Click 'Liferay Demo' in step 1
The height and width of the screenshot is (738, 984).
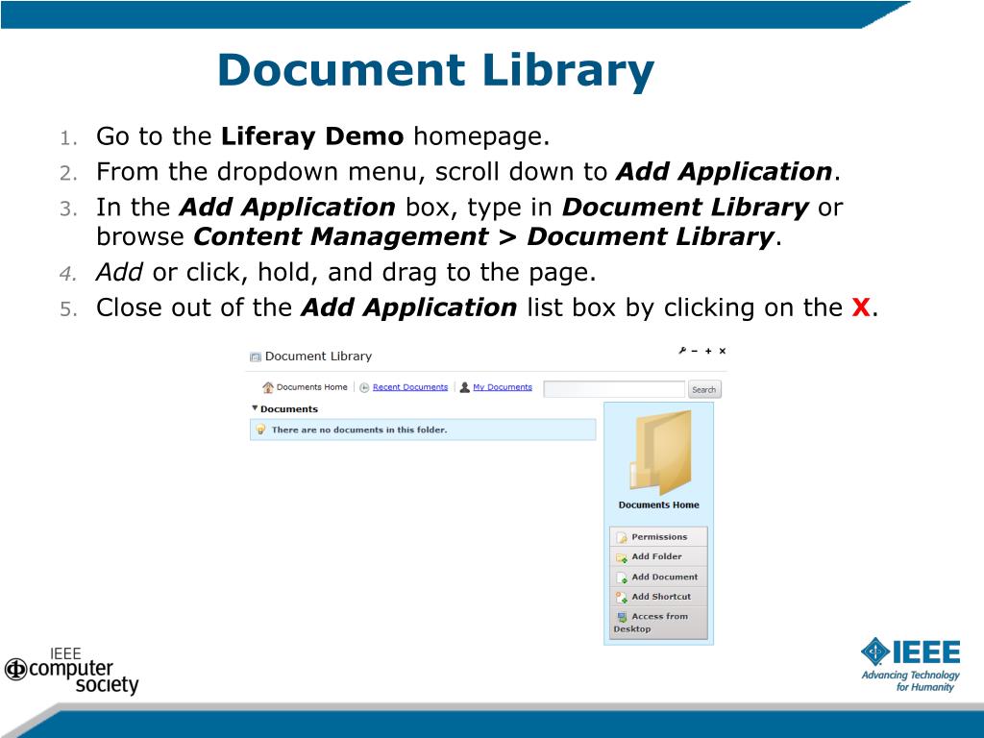pos(312,136)
